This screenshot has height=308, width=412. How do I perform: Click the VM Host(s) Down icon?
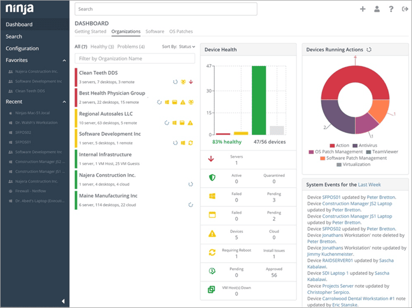pos(211,289)
